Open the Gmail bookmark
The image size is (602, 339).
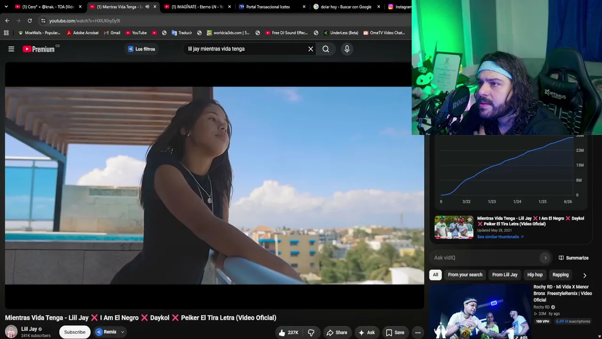(111, 33)
